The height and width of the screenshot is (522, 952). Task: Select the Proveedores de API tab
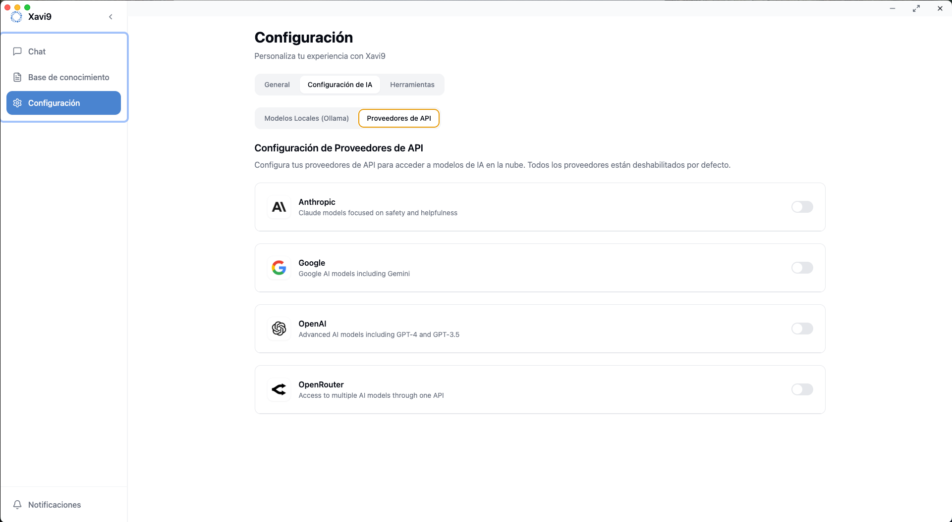click(x=398, y=118)
